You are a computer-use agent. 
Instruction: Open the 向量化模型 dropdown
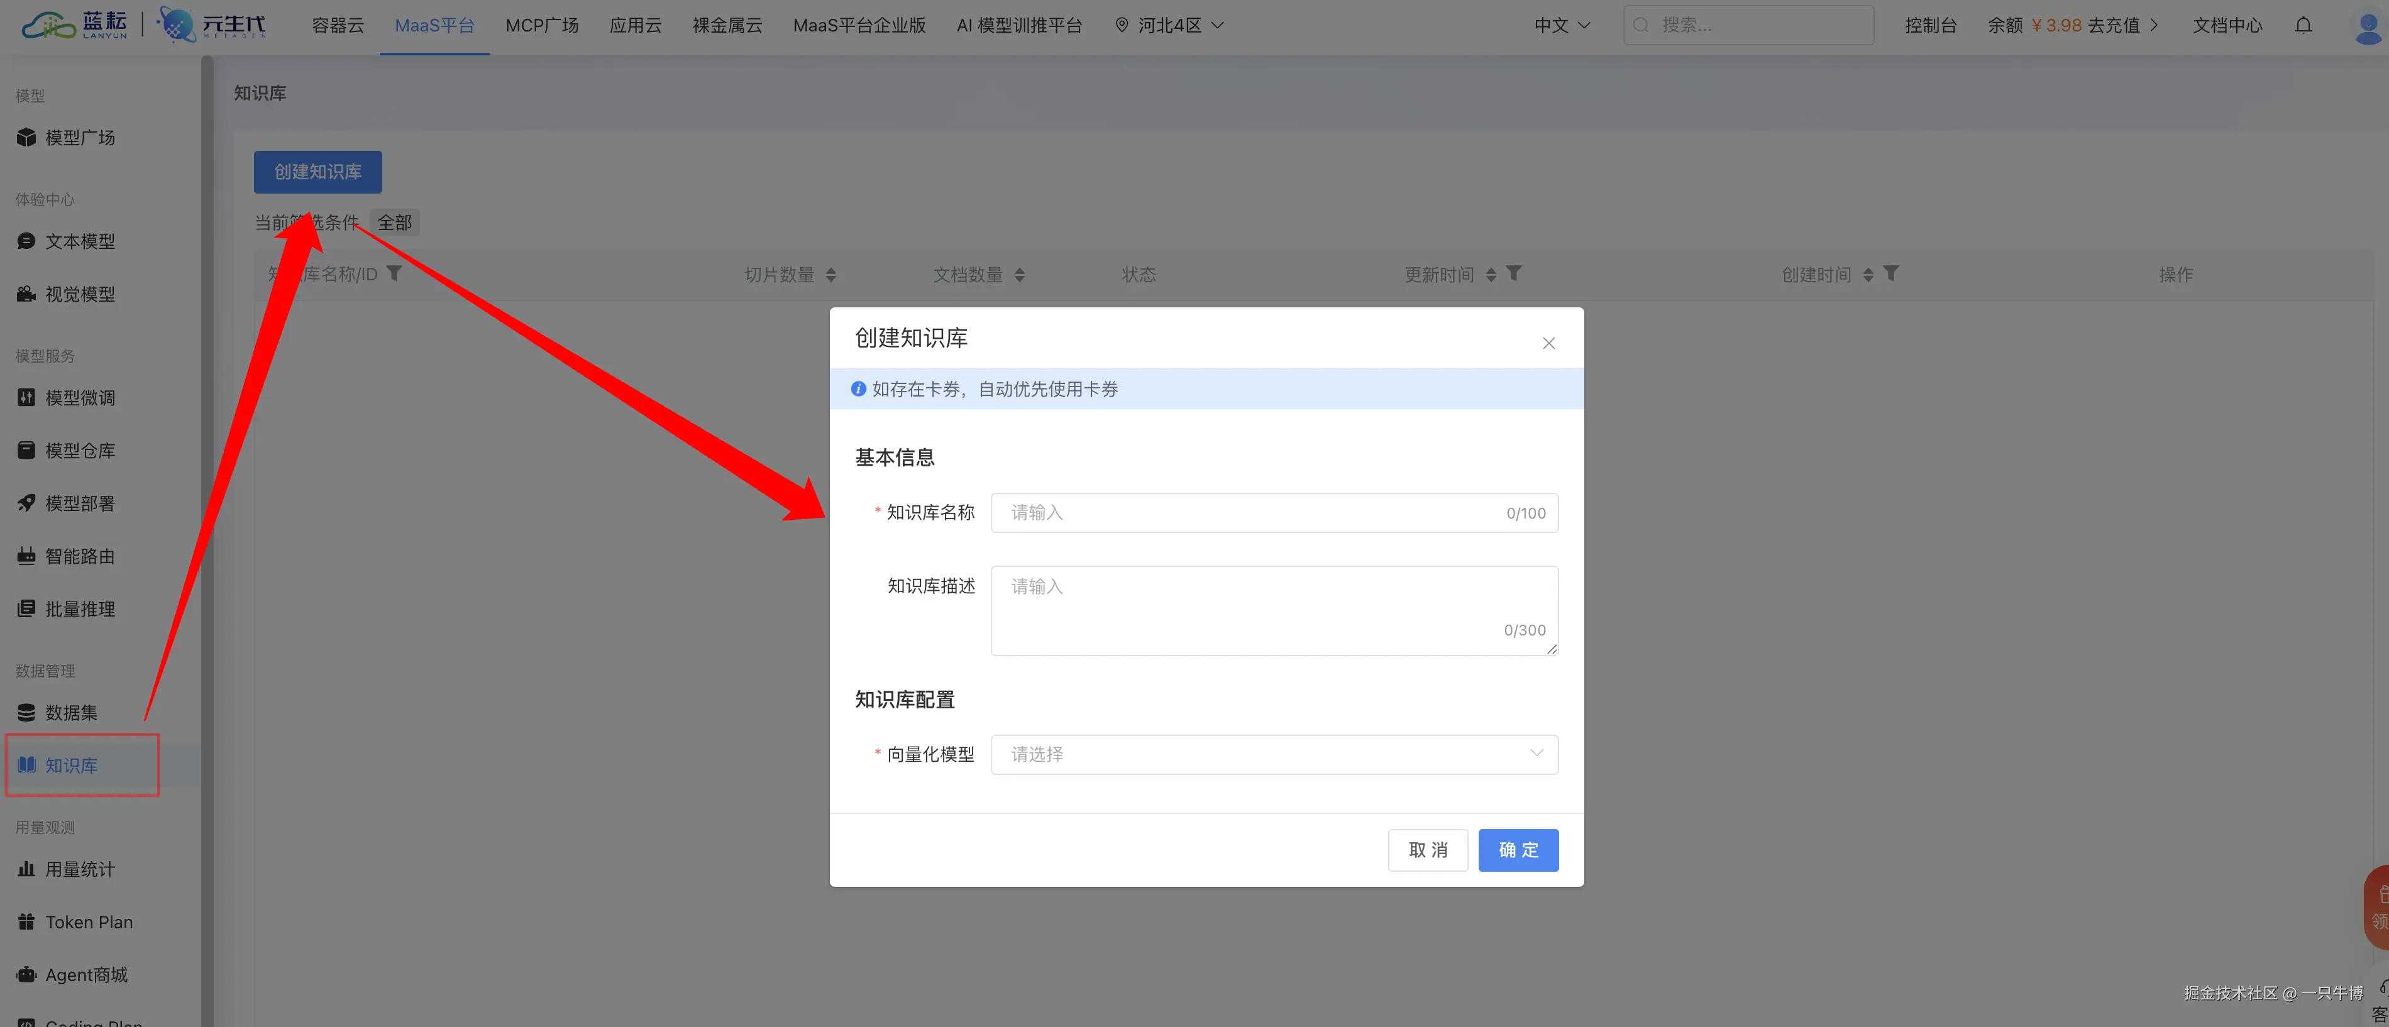coord(1274,754)
